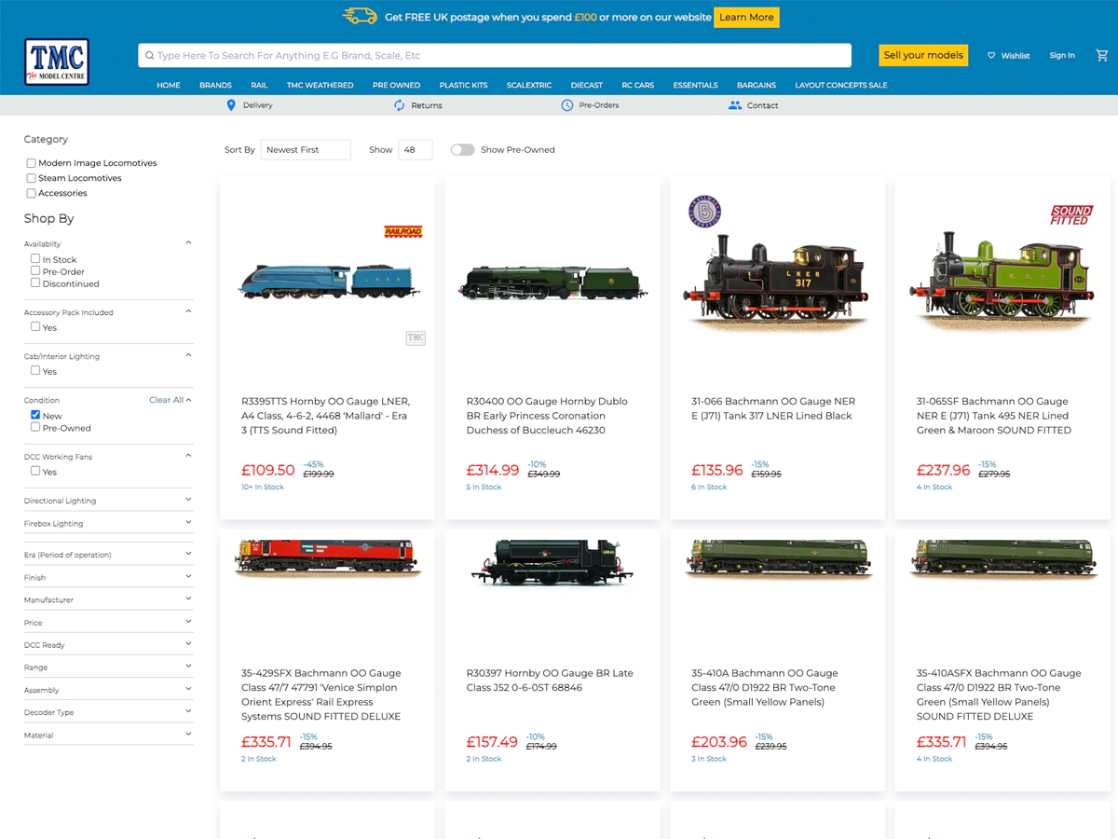
Task: Check the Accessories category box
Action: click(x=31, y=193)
